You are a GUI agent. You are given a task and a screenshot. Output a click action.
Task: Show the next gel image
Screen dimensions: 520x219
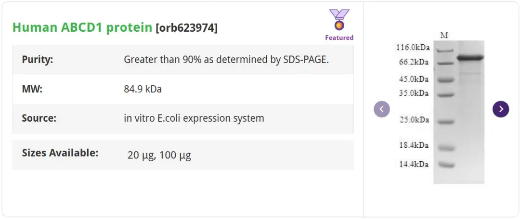501,109
